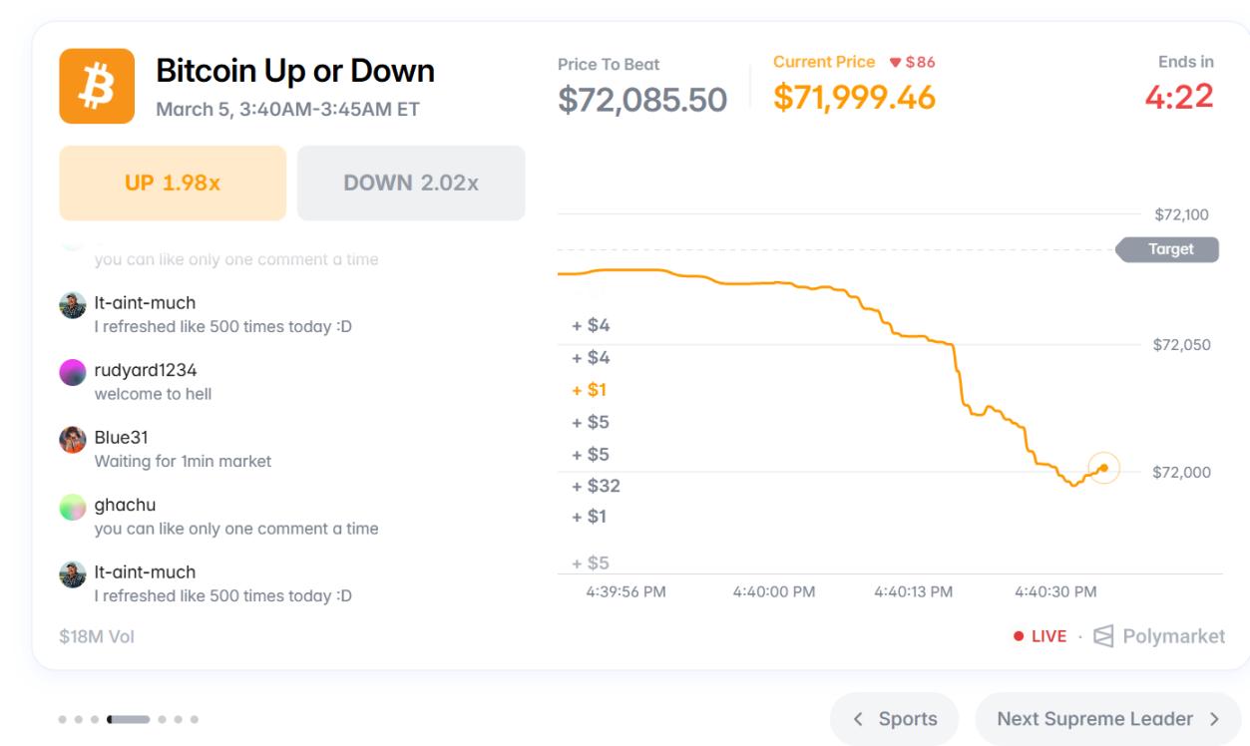This screenshot has height=746, width=1250.
Task: Click the Polymarket logo icon
Action: pos(1103,636)
